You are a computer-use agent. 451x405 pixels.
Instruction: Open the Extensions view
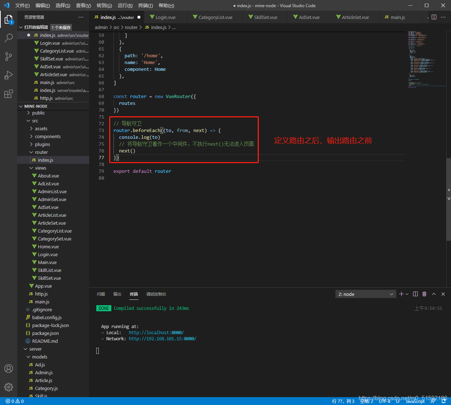[9, 94]
